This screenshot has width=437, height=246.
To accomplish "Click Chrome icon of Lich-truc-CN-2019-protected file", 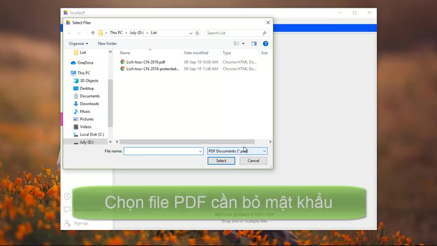I will coord(122,69).
